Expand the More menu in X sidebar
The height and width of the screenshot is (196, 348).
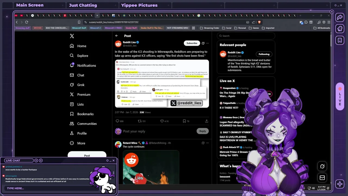click(77, 143)
